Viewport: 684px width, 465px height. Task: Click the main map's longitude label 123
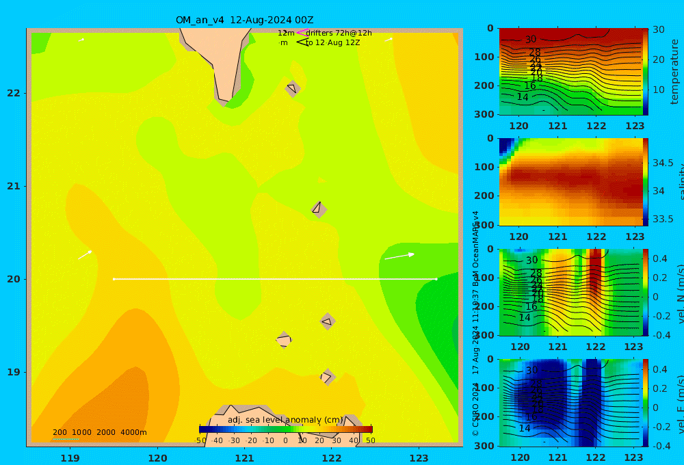pyautogui.click(x=419, y=458)
